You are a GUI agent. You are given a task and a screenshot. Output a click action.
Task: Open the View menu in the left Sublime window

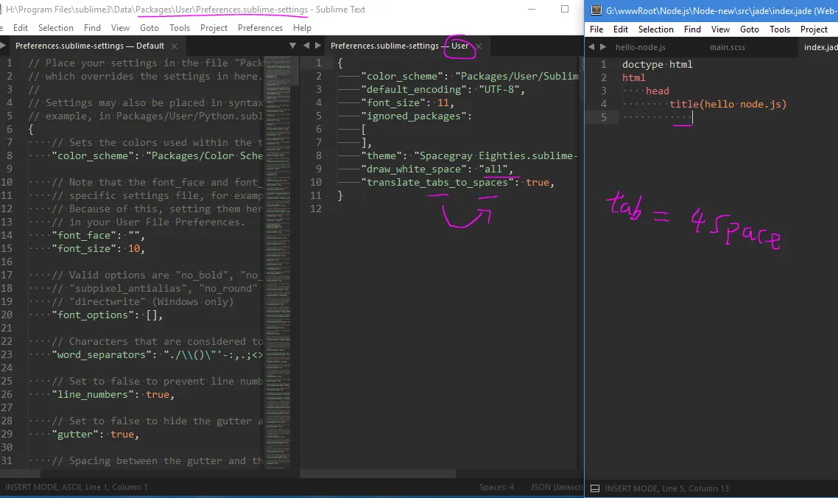pyautogui.click(x=120, y=28)
